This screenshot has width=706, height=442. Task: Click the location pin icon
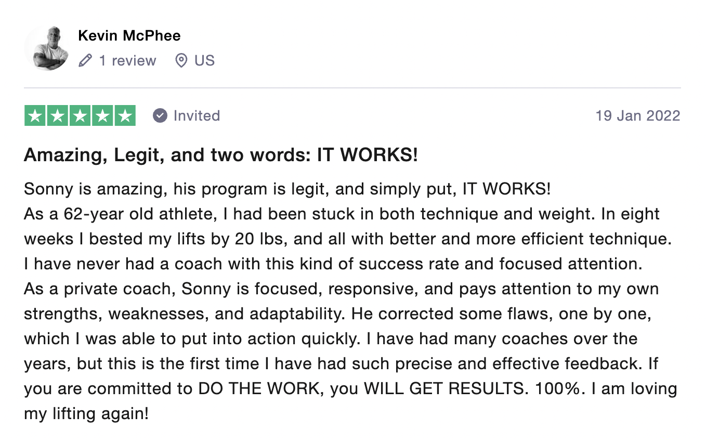pyautogui.click(x=181, y=61)
